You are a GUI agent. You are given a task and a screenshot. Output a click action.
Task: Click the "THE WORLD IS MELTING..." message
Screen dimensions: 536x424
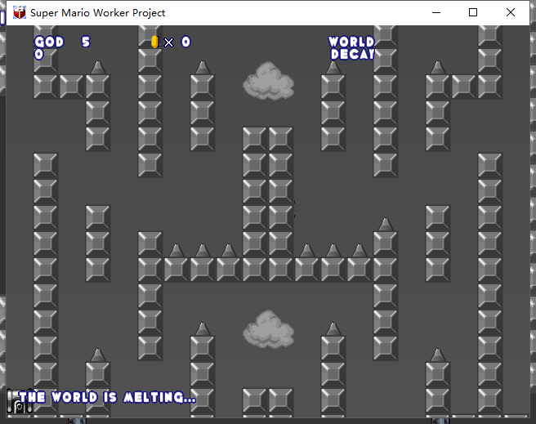107,398
